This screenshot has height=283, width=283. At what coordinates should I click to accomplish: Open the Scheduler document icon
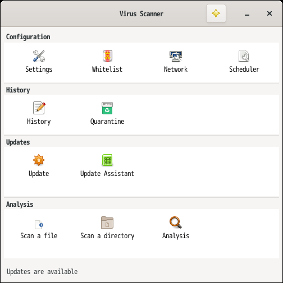point(244,56)
